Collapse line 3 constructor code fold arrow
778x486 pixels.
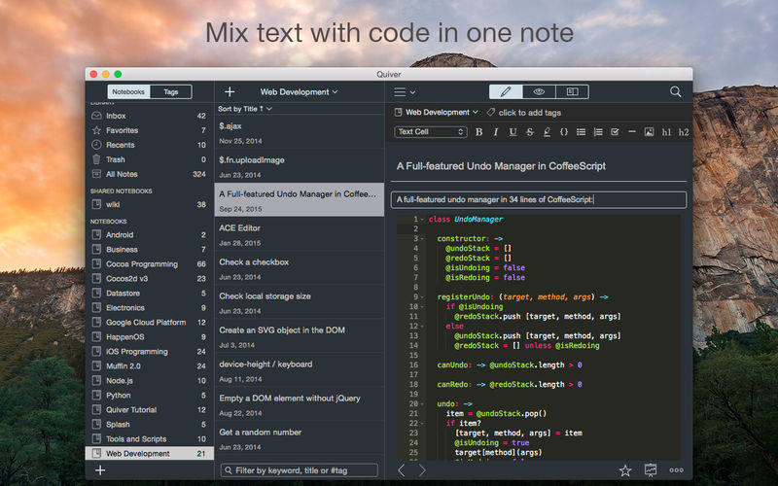[422, 238]
